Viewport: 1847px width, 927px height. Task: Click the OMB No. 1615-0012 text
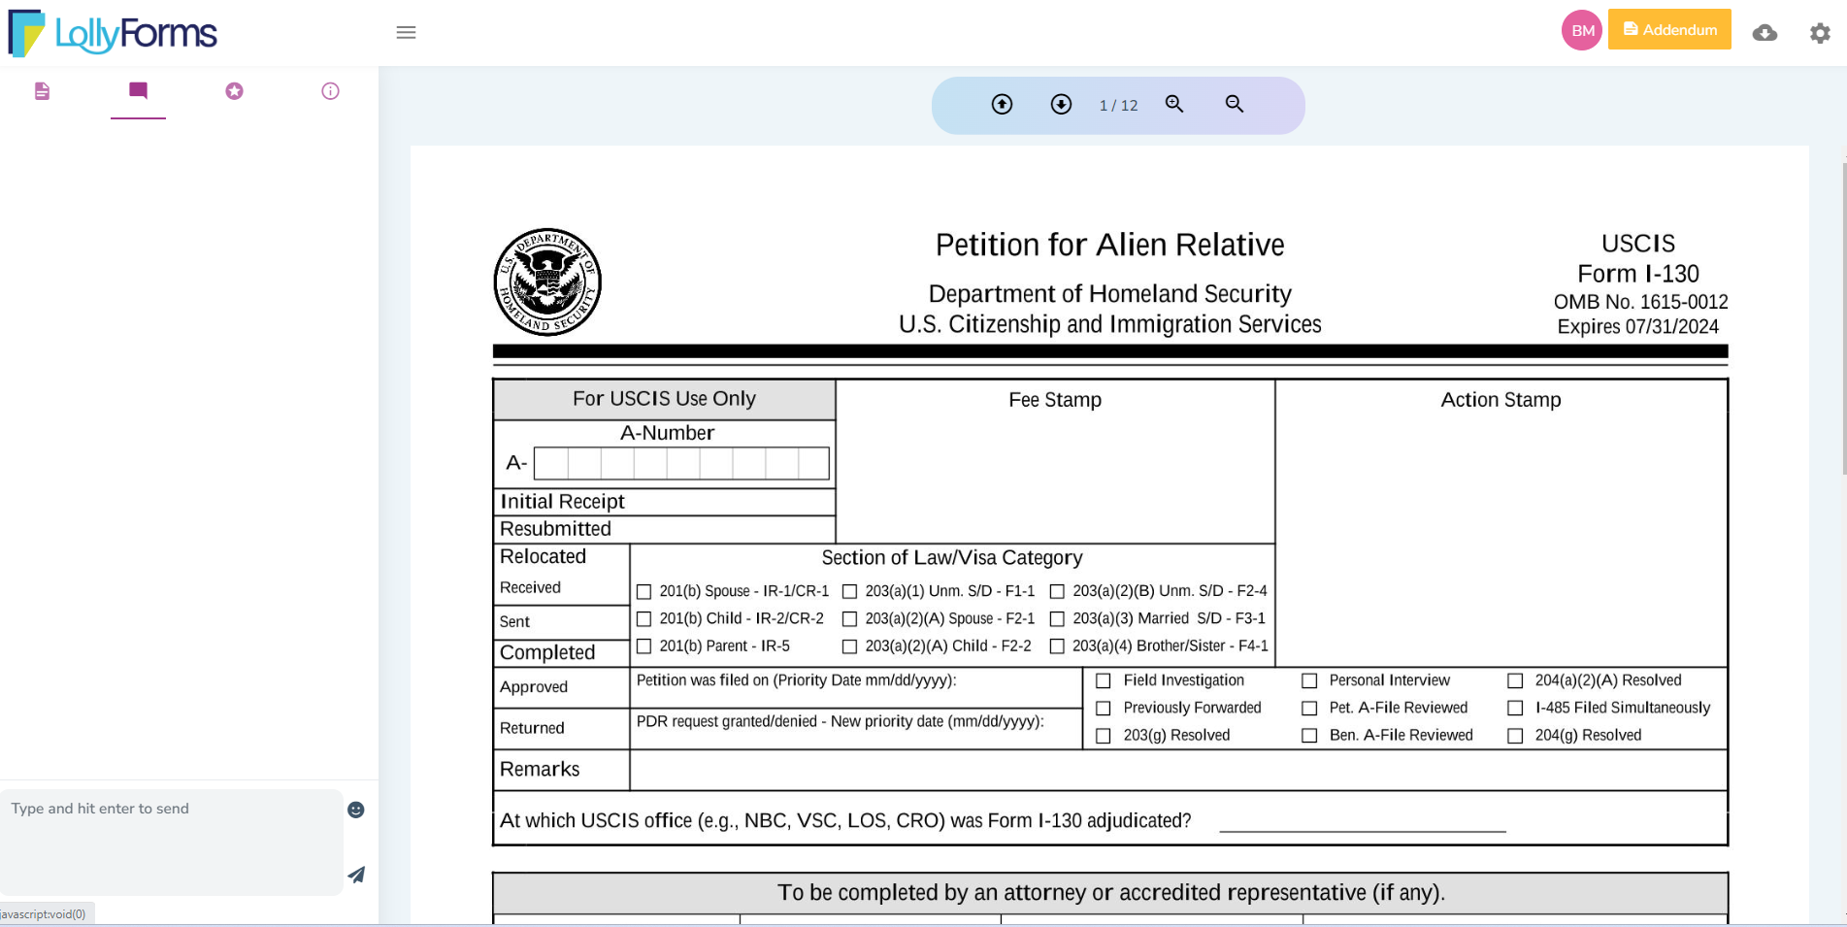click(x=1640, y=302)
